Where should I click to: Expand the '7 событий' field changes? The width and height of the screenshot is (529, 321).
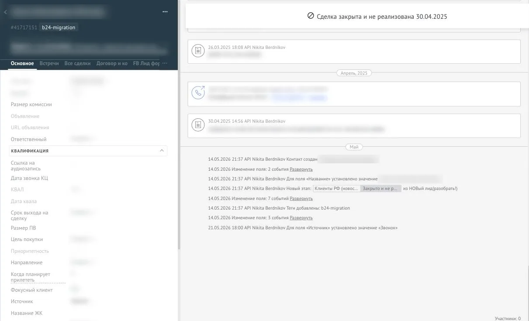pos(301,198)
